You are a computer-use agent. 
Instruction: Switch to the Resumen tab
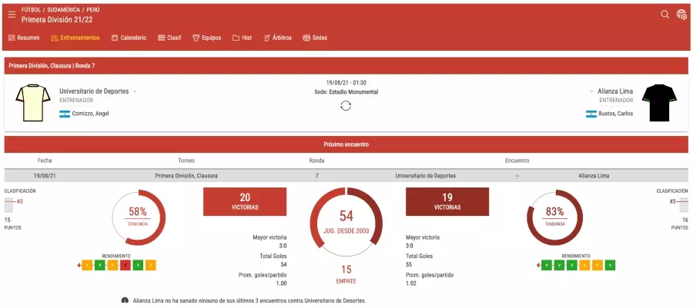coord(24,38)
